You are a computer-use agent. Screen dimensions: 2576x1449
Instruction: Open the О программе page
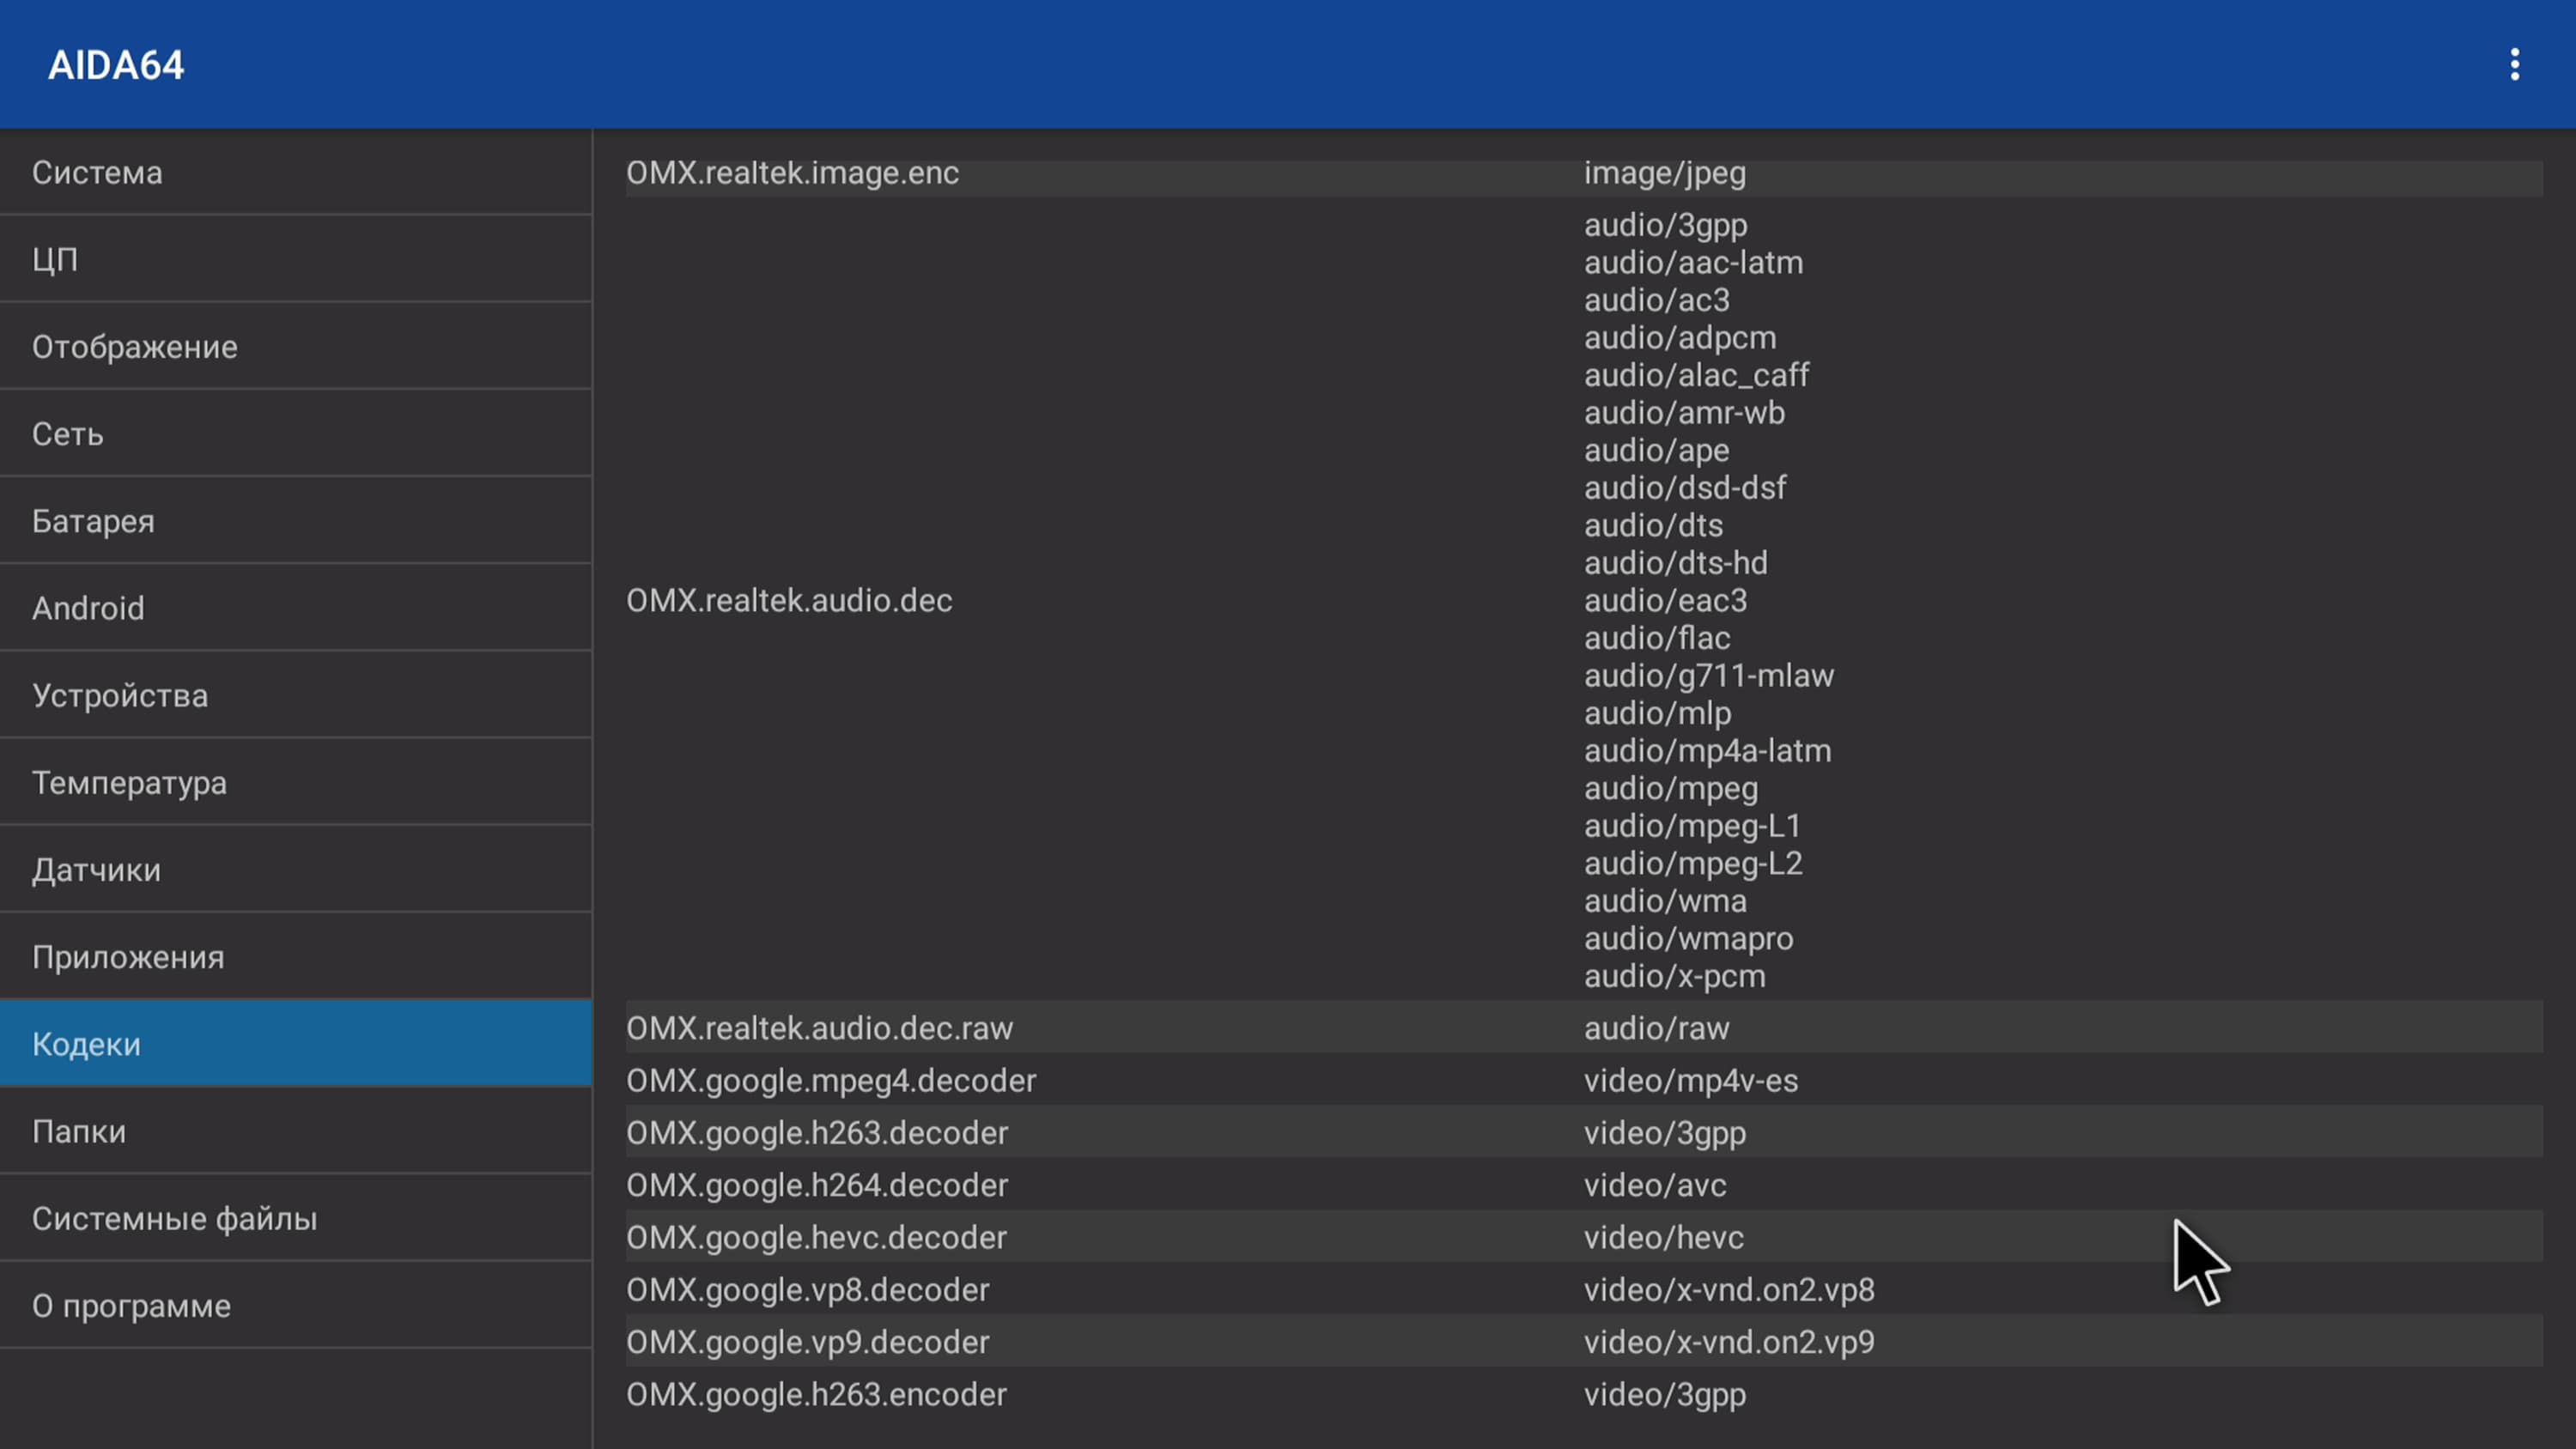(x=295, y=1304)
